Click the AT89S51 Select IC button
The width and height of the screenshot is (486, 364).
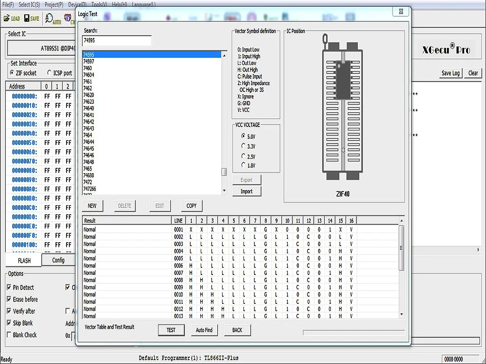pos(42,48)
